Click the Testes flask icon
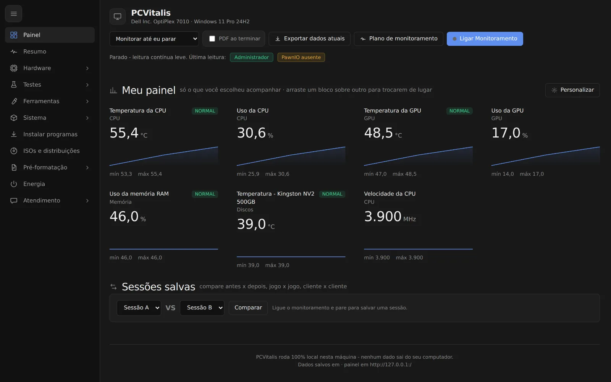The height and width of the screenshot is (382, 611). (x=14, y=85)
